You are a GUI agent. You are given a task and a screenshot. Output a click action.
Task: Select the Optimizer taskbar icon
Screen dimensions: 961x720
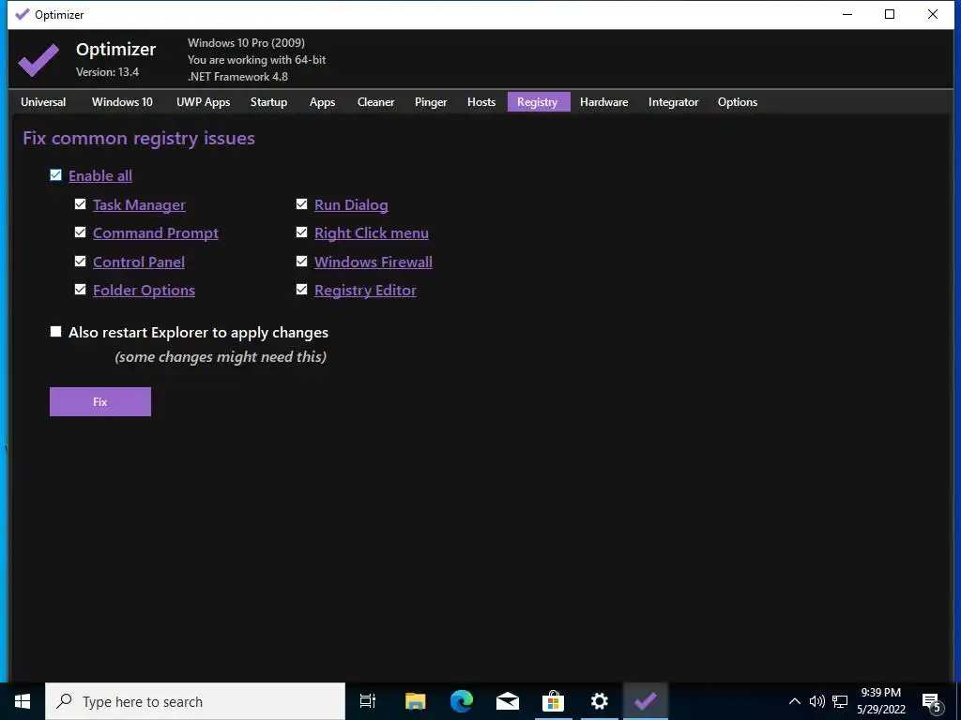coord(646,701)
